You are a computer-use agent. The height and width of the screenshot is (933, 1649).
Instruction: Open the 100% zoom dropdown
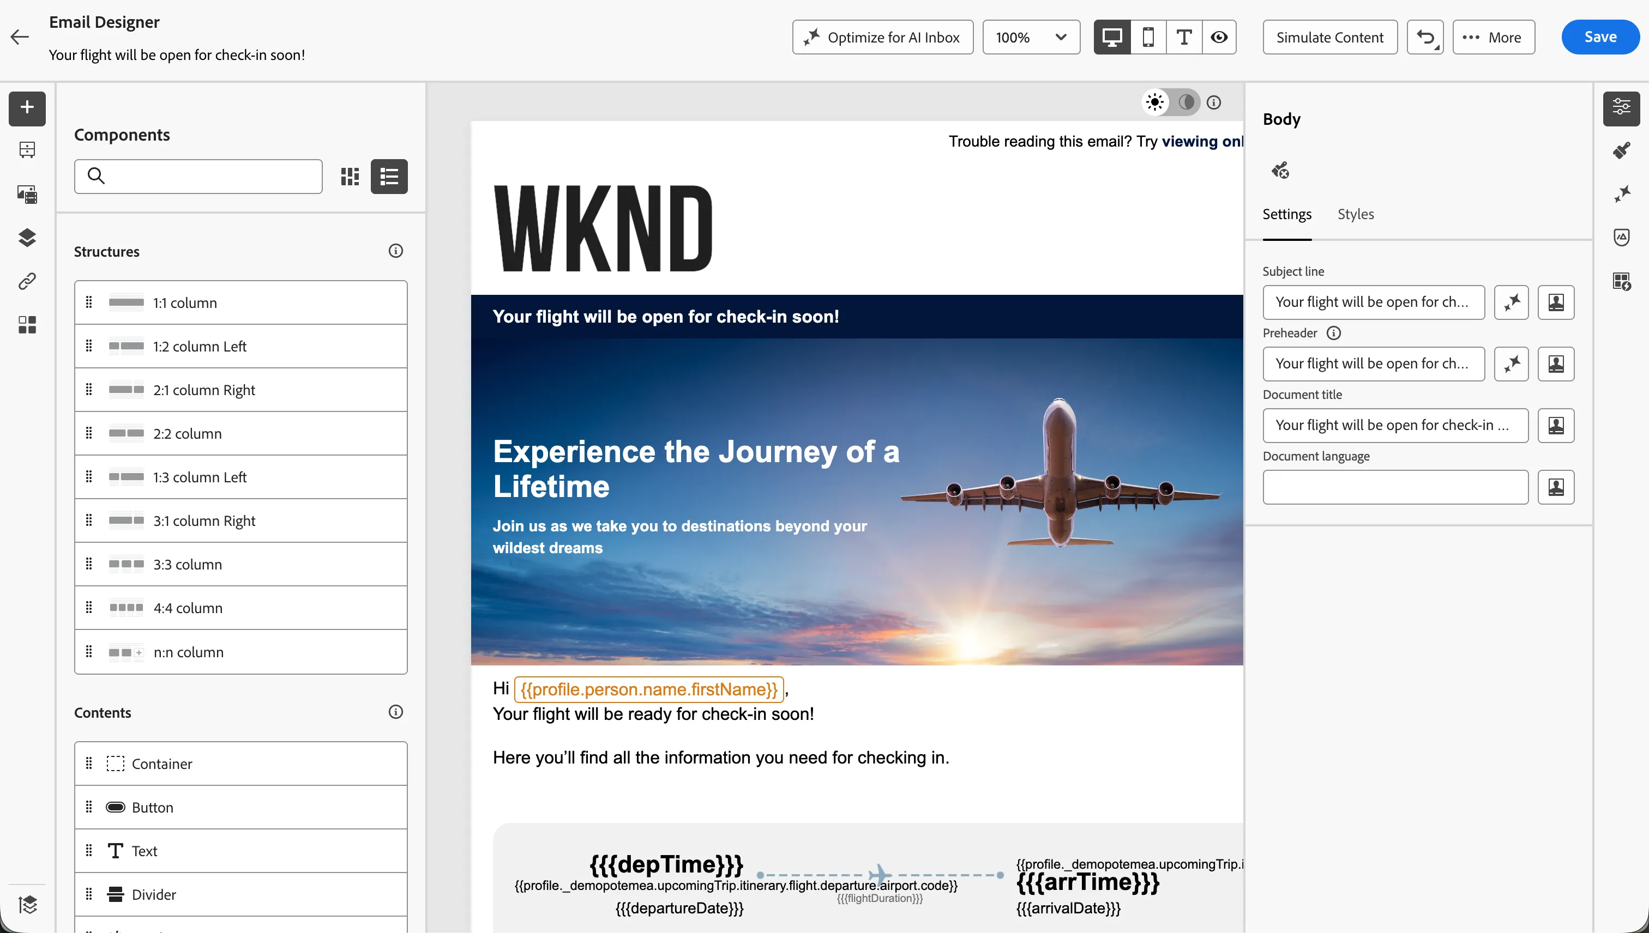[1031, 37]
